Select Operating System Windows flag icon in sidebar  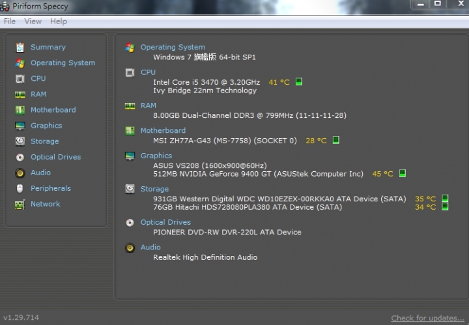coord(20,63)
